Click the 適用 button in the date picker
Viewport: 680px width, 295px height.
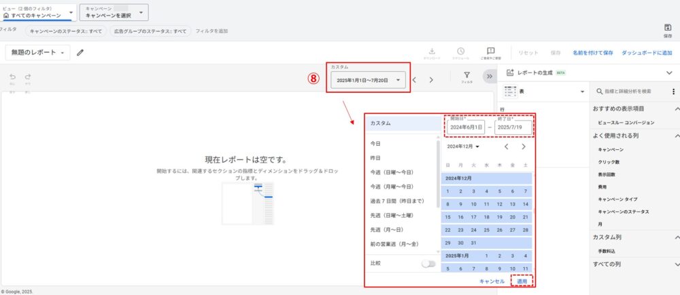(x=522, y=281)
